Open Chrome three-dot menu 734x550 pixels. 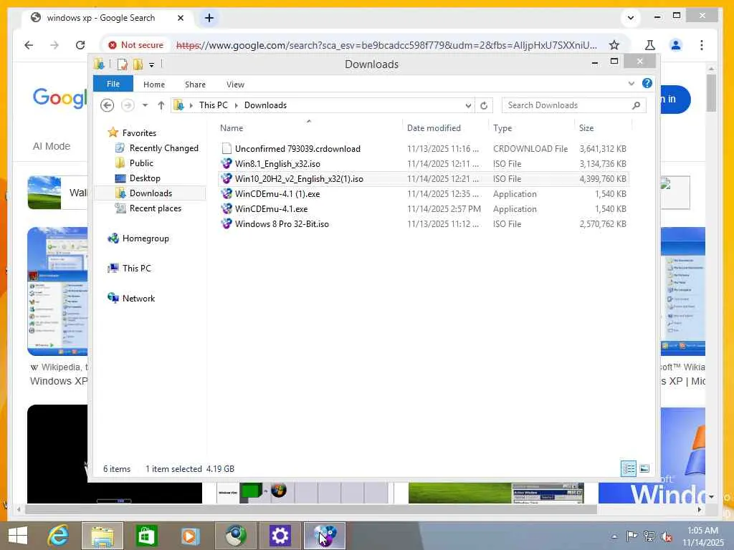click(x=701, y=45)
